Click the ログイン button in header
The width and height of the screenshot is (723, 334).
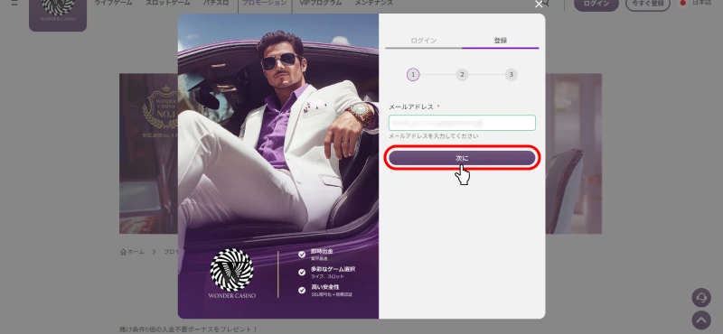pyautogui.click(x=596, y=5)
